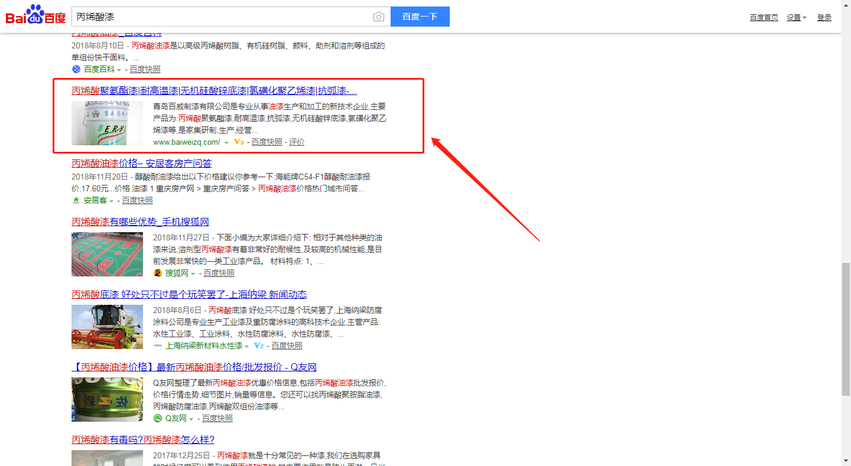This screenshot has width=851, height=466.
Task: Open 百度快照 for the 百度百科 result
Action: click(145, 69)
